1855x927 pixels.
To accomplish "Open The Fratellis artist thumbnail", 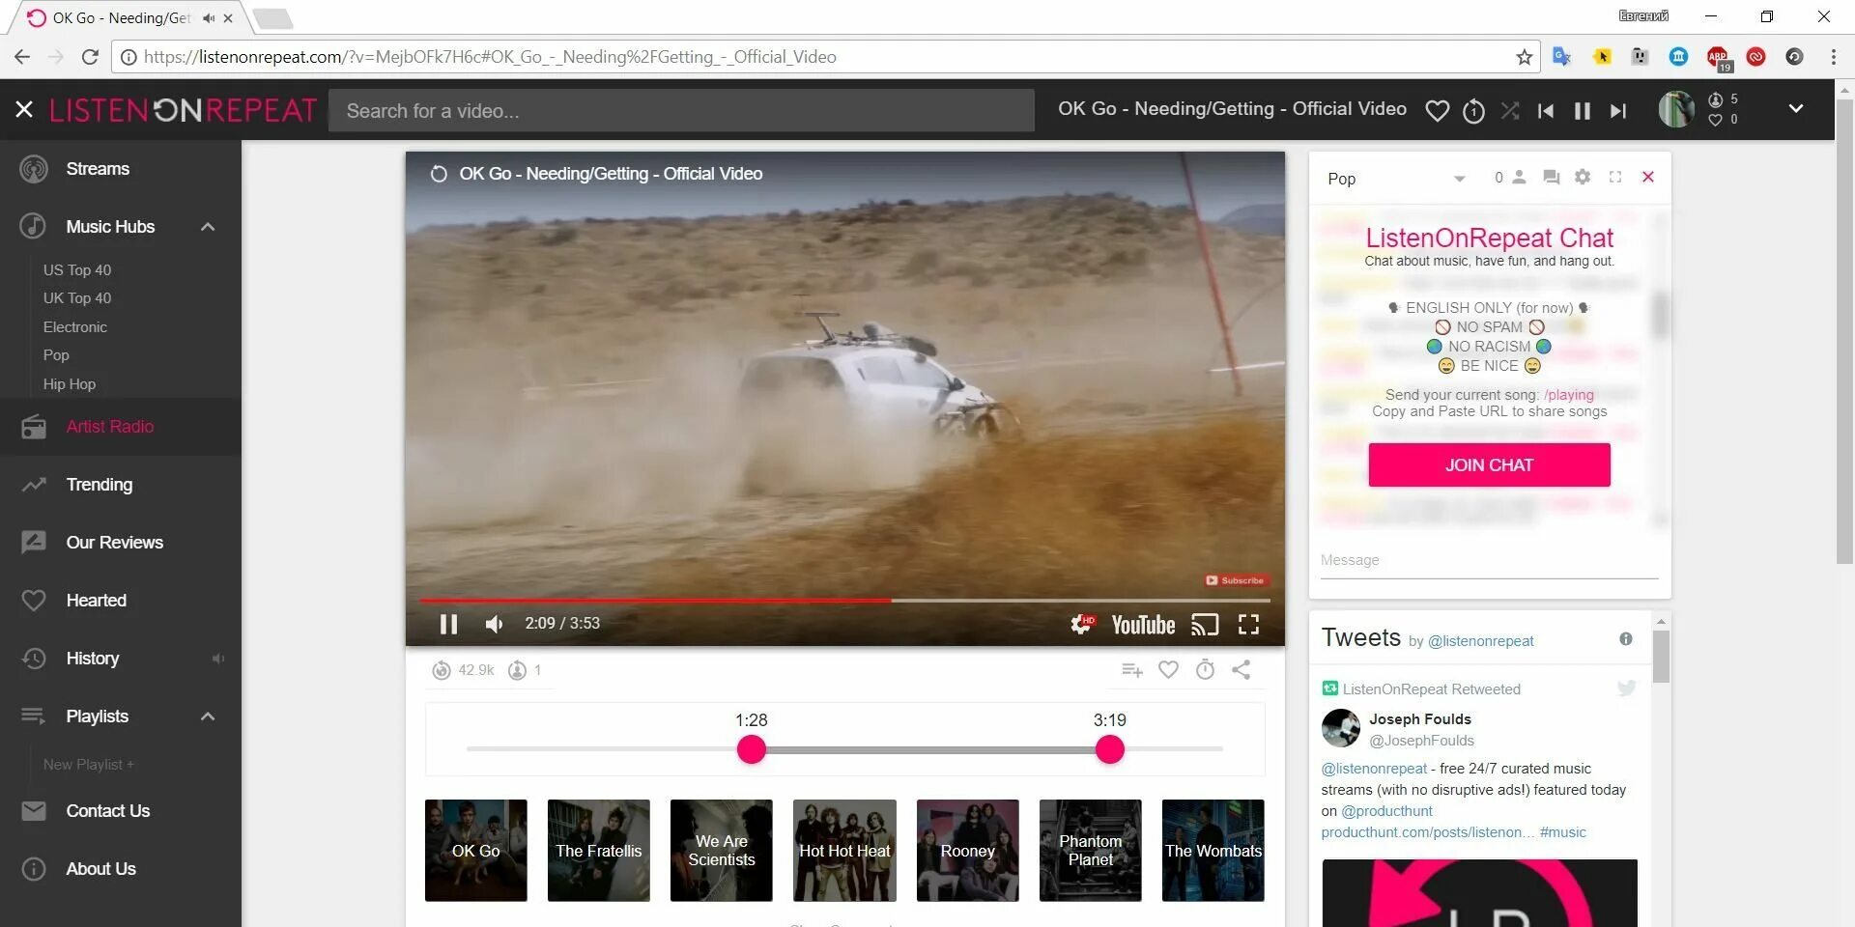I will point(599,851).
